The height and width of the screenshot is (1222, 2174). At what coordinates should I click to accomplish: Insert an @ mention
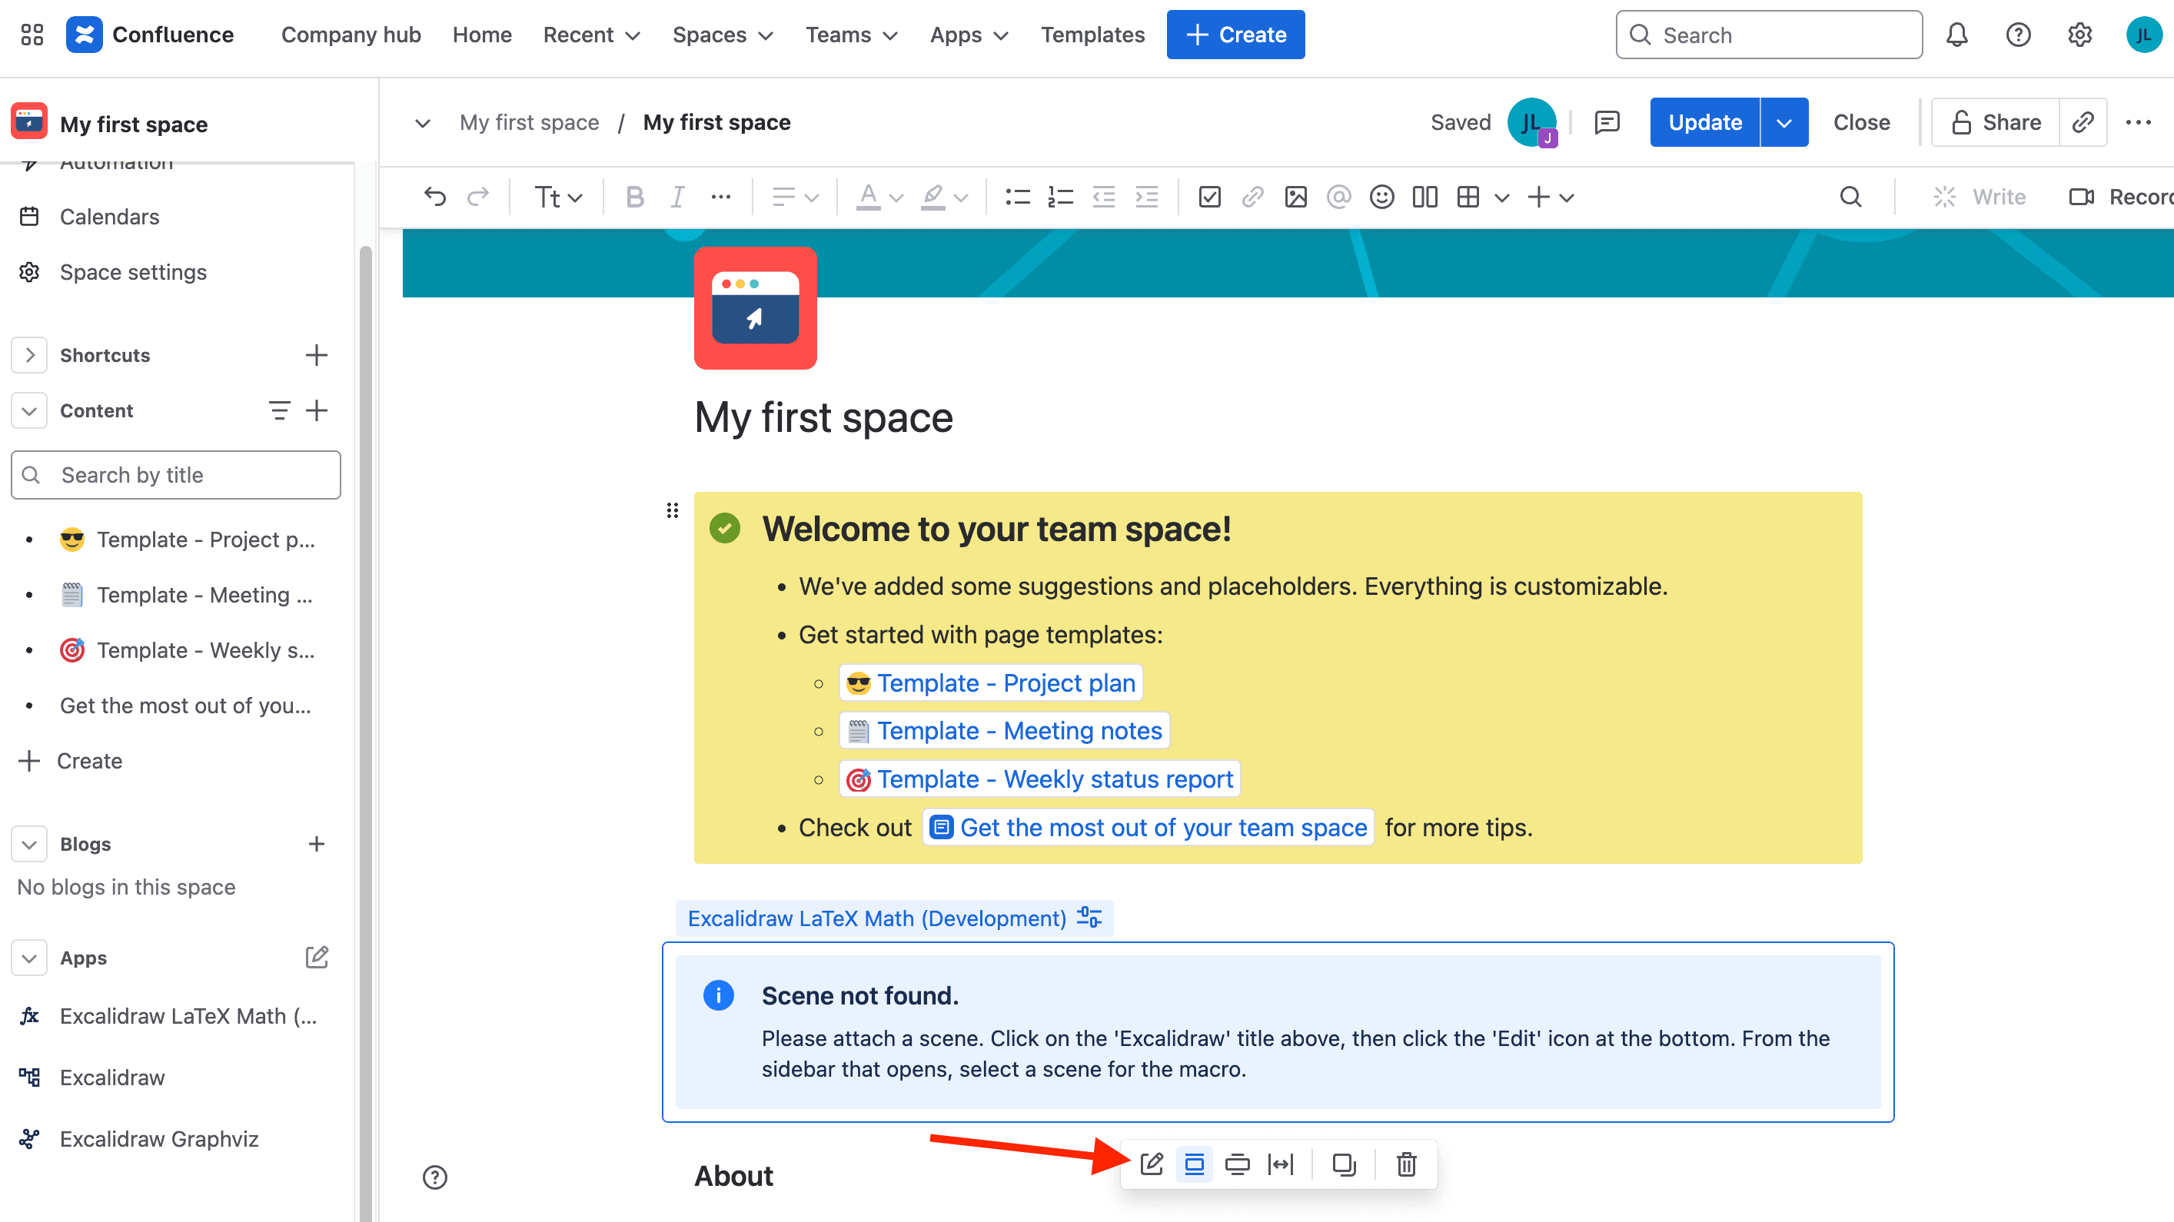pyautogui.click(x=1338, y=197)
